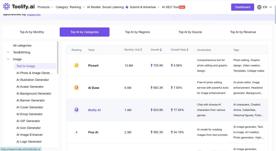Click the rank 4 number cell
Viewport: 276px width, 151px height.
click(76, 132)
